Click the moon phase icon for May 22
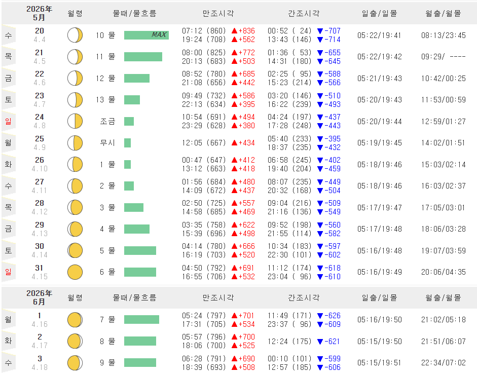The width and height of the screenshot is (477, 376). pyautogui.click(x=75, y=78)
